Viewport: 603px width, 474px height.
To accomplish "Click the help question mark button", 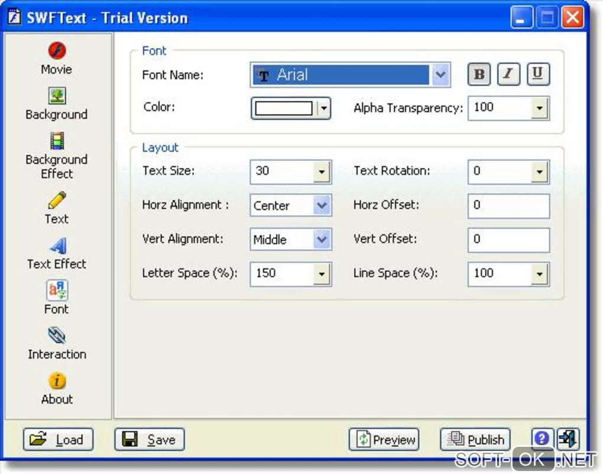I will (542, 439).
